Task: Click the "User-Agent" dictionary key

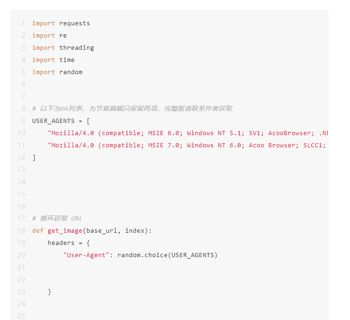Action: pos(86,255)
